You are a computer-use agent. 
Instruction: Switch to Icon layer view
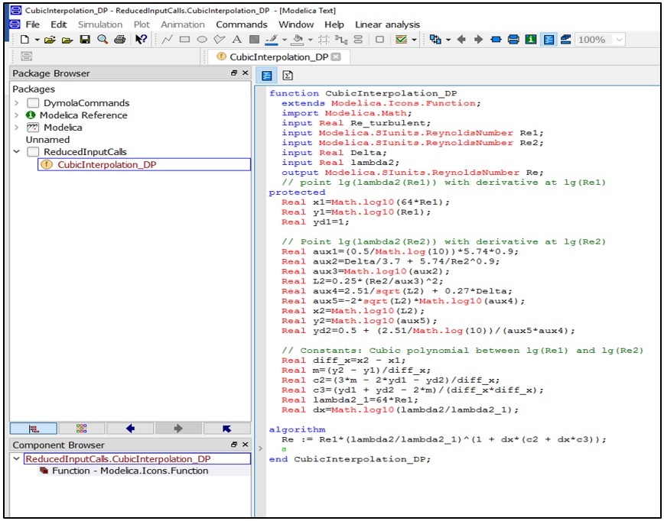coord(496,40)
